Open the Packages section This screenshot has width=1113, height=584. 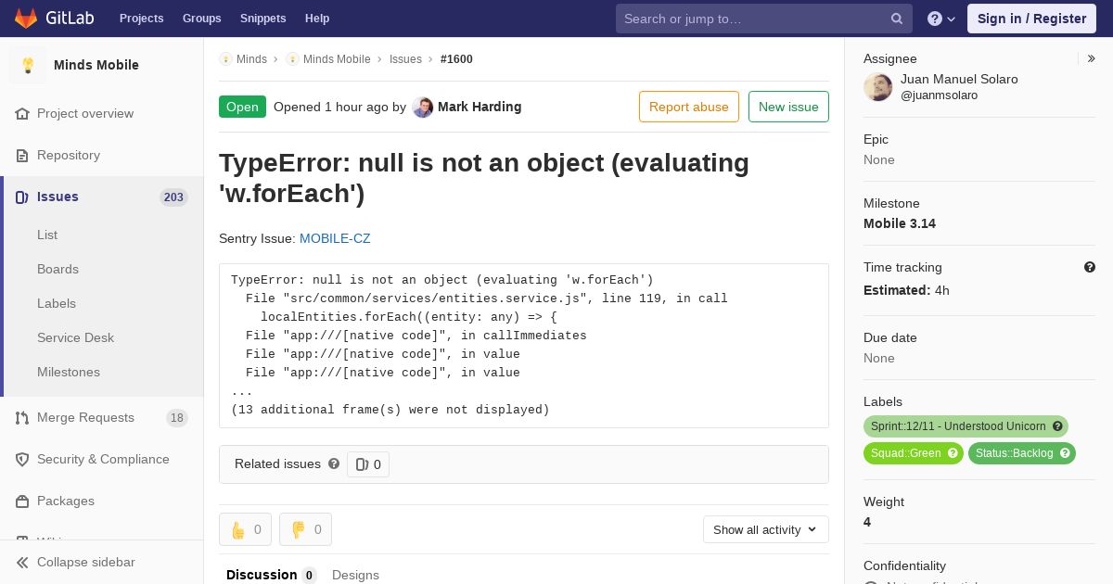(x=66, y=501)
